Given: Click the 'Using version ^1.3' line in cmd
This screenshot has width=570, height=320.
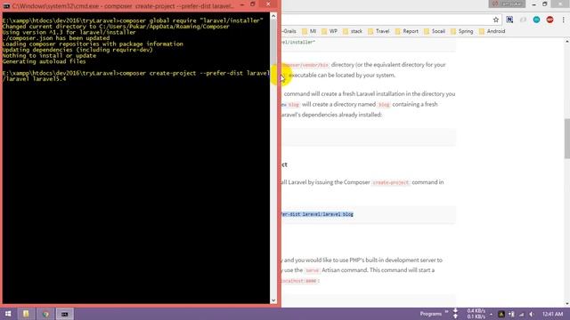Looking at the screenshot, I should [69, 32].
